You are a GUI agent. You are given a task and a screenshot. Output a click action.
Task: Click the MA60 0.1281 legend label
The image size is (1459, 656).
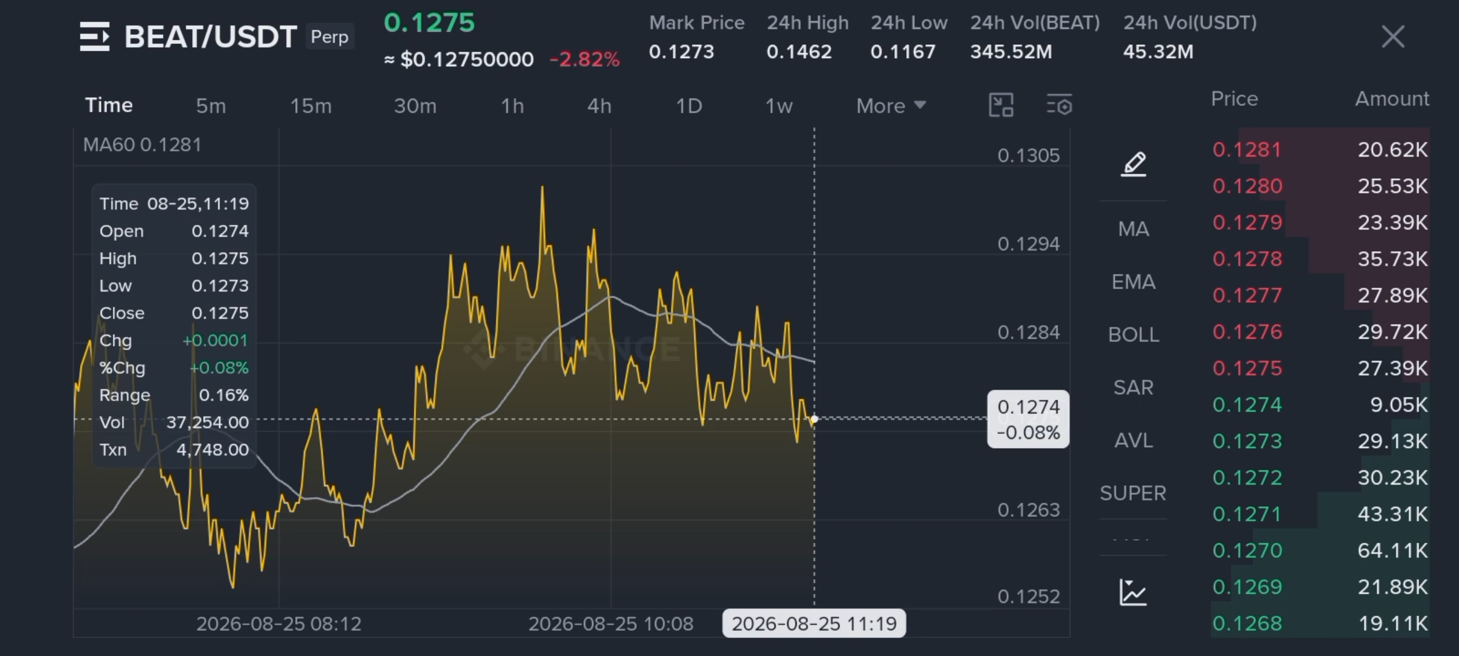click(142, 145)
